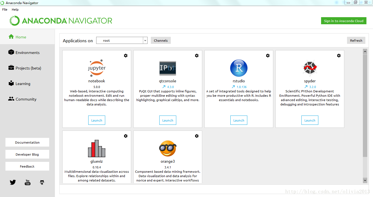Open the YouTube link icon
The image size is (373, 197).
28,182
